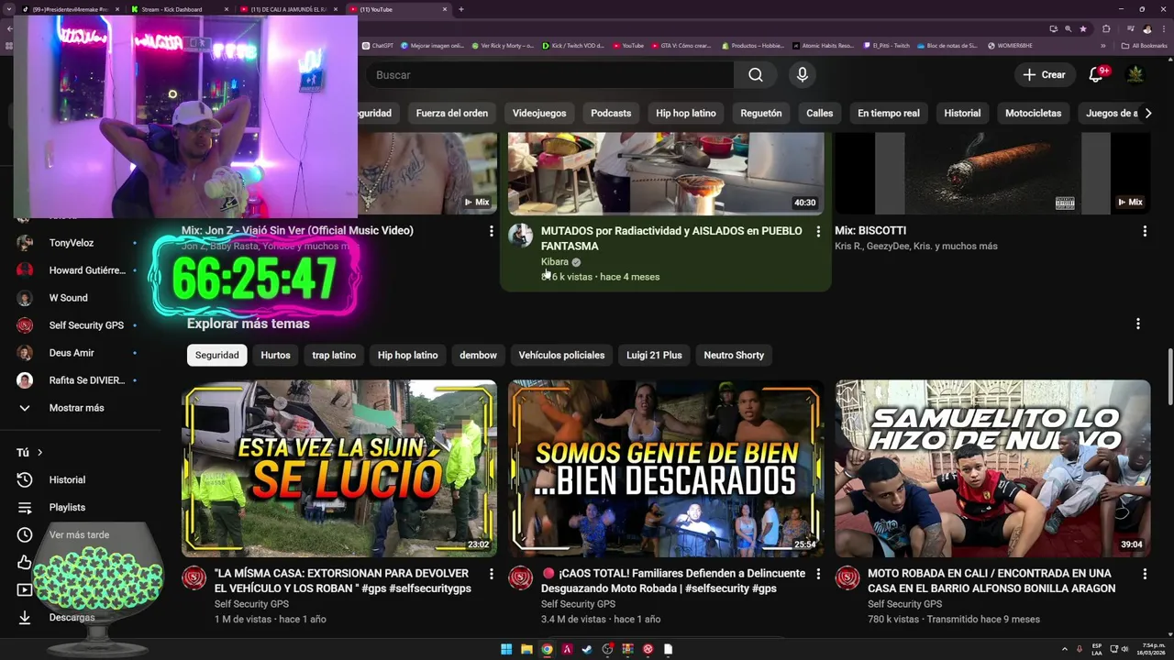Select the Neutro Shorty topic chip
Image resolution: width=1174 pixels, height=660 pixels.
coord(734,356)
